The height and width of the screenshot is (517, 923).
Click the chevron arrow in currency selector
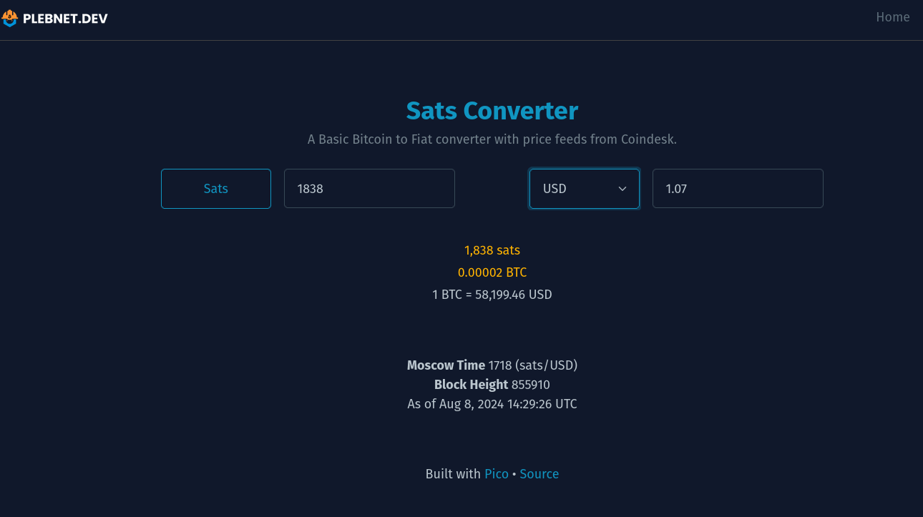click(622, 189)
